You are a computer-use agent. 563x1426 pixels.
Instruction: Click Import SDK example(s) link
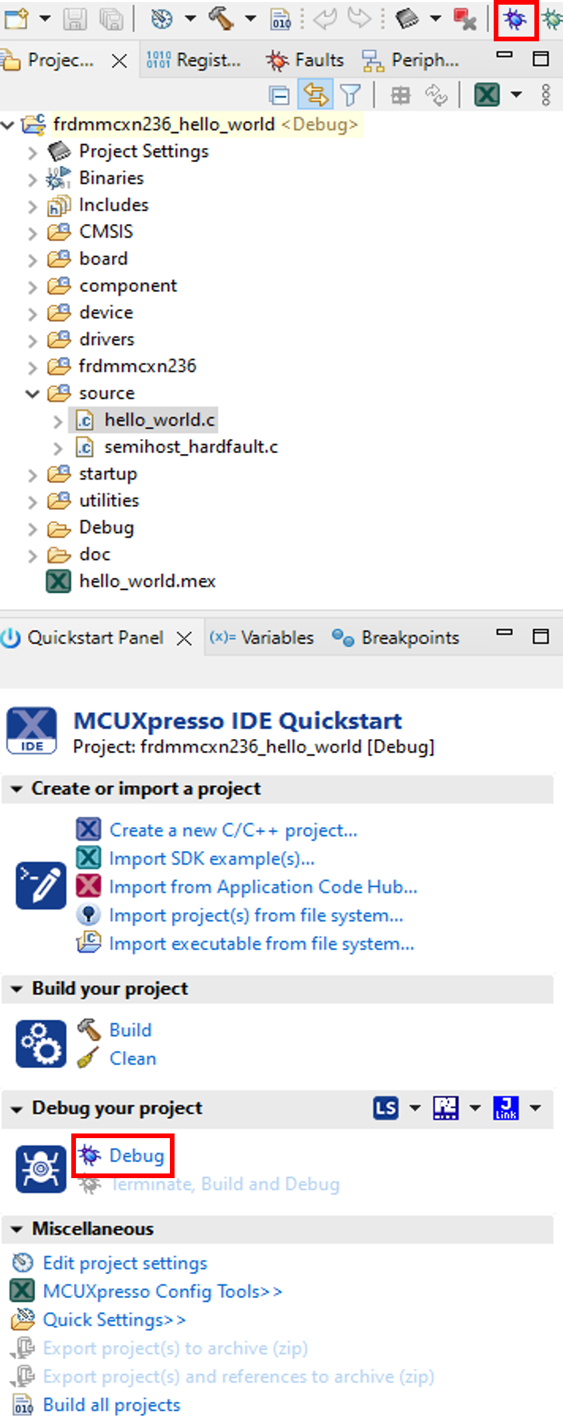211,858
